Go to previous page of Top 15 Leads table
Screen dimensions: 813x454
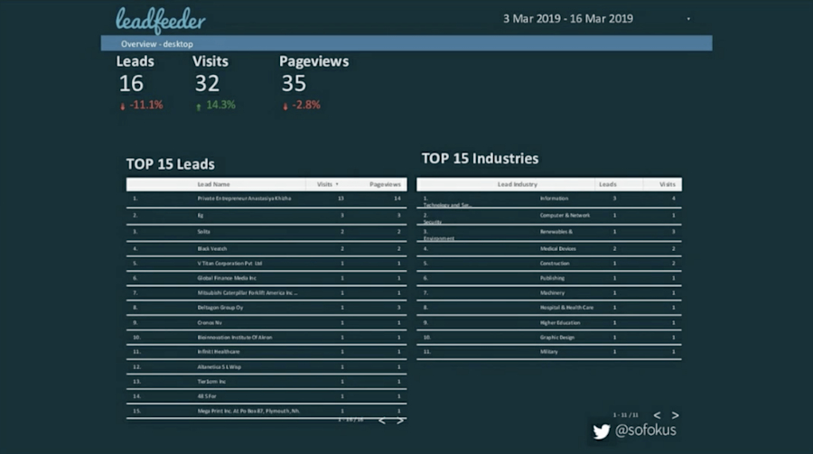click(x=381, y=421)
